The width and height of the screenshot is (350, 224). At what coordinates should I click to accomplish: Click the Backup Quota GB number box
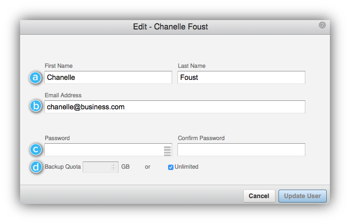(x=101, y=167)
